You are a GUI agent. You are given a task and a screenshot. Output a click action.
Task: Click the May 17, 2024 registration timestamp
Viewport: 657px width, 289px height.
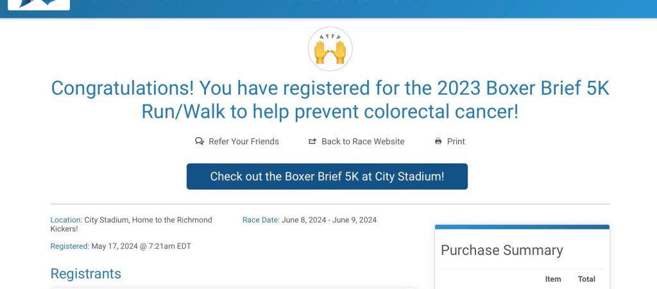141,246
